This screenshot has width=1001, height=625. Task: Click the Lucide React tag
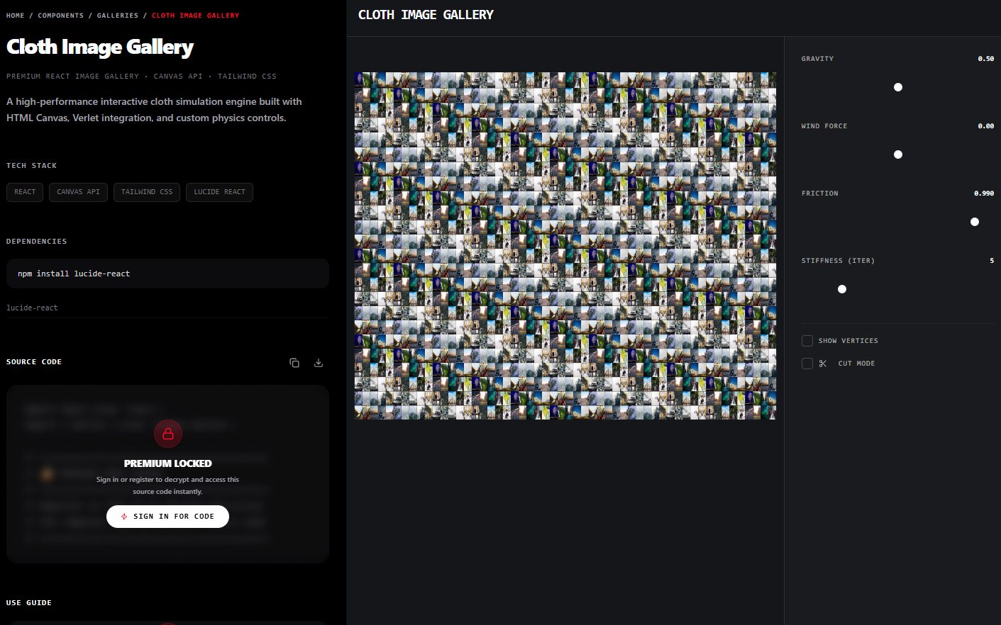click(x=219, y=192)
